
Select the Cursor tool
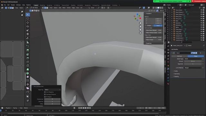coord(28,19)
